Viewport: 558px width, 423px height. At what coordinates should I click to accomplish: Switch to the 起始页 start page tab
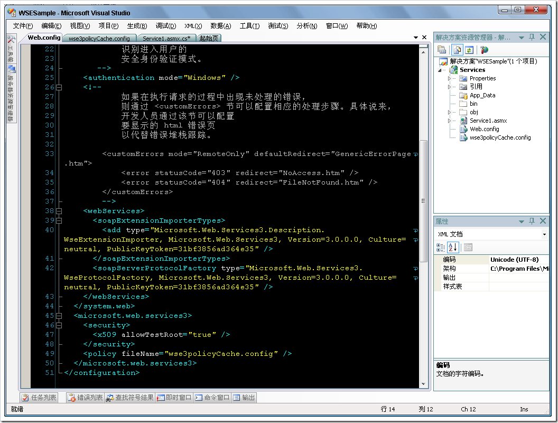(x=209, y=39)
